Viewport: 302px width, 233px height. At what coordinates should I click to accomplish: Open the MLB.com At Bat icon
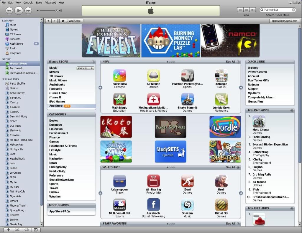coord(119,204)
